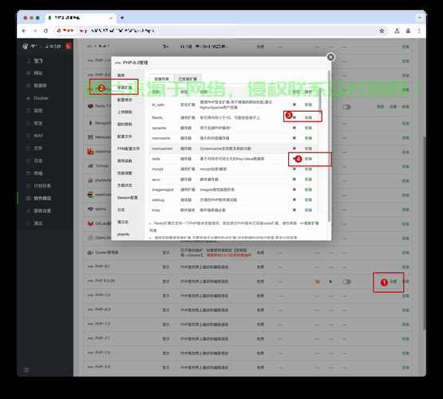Go back in the browser
This screenshot has height=399, width=443.
click(24, 31)
